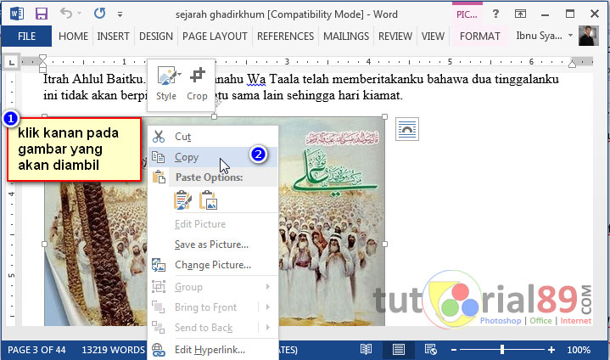The height and width of the screenshot is (360, 610).
Task: Click the top-right resize handle of picture
Action: tap(385, 117)
